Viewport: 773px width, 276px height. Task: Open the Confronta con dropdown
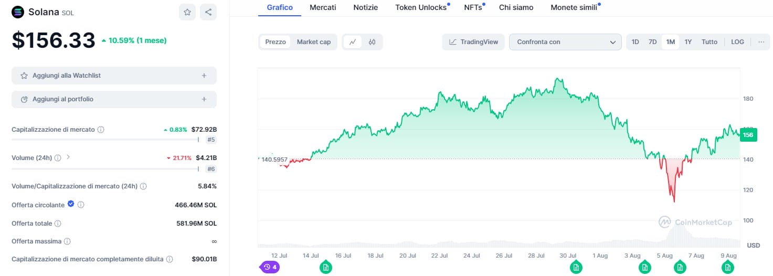pos(565,42)
